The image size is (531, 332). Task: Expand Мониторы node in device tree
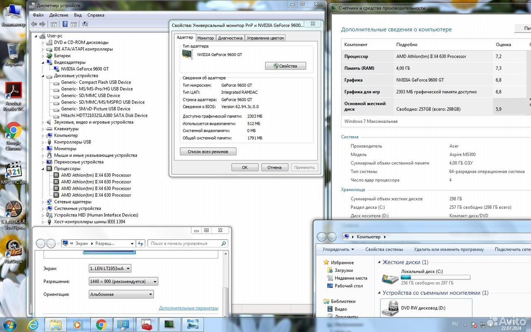click(x=43, y=149)
